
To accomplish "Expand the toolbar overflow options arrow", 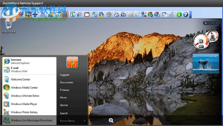I will (191, 15).
